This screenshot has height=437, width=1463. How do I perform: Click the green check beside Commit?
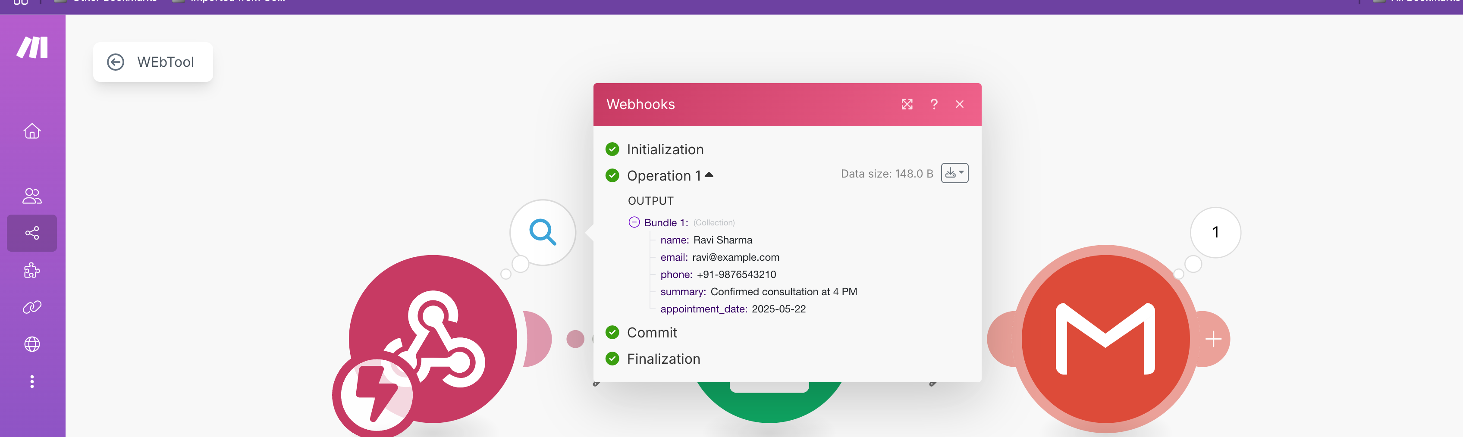tap(612, 333)
